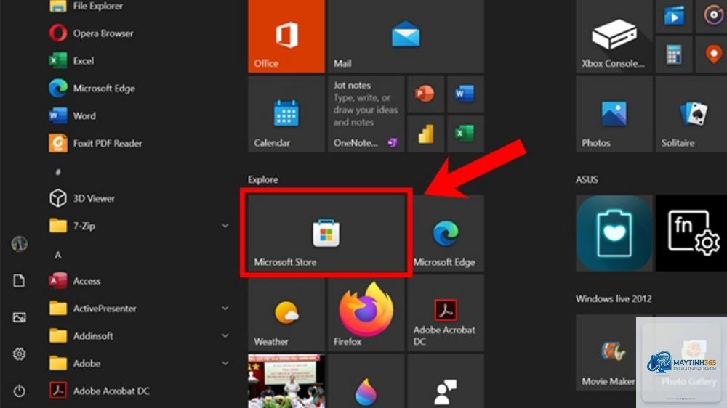Image resolution: width=727 pixels, height=408 pixels.
Task: Open the Groove Music small tile
Action: click(x=712, y=16)
